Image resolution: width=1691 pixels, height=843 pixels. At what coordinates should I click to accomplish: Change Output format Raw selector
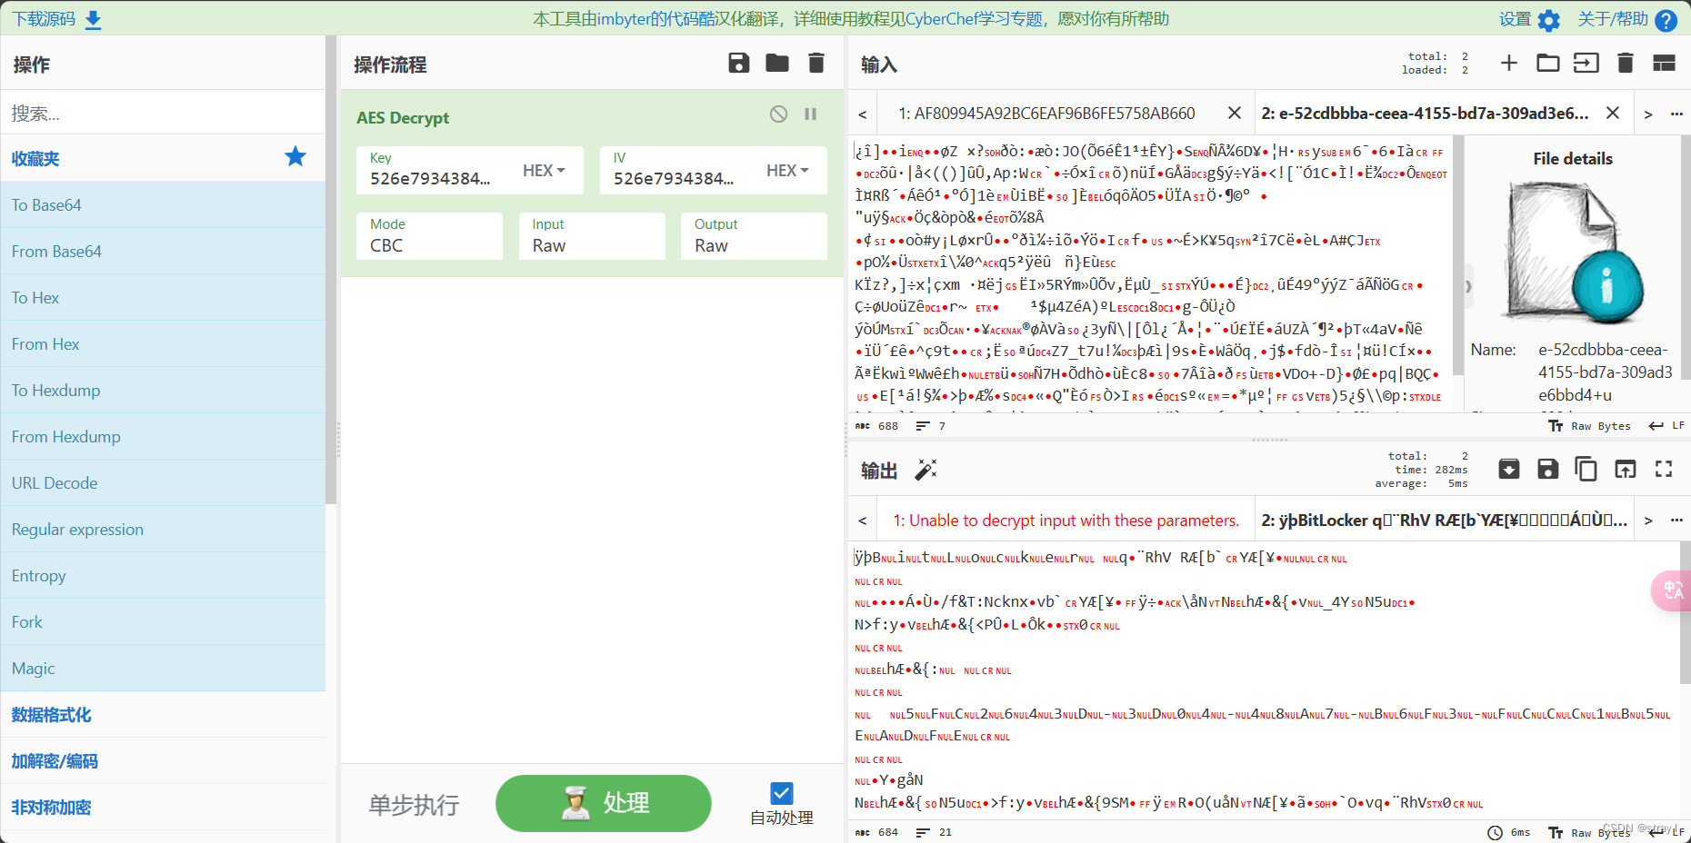(x=754, y=236)
